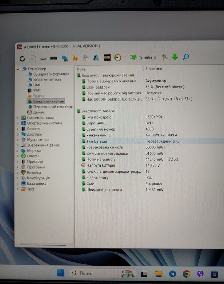Viewport: 224px width, 284px height.
Task: Open the network computer toolbar icon
Action: point(64,58)
